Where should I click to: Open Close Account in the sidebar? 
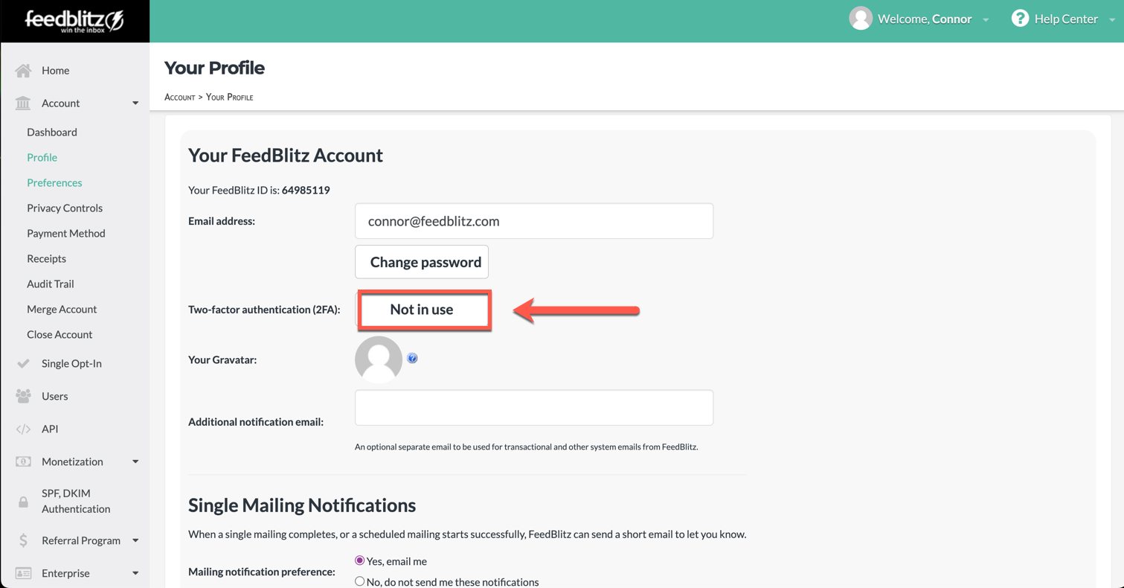click(60, 334)
